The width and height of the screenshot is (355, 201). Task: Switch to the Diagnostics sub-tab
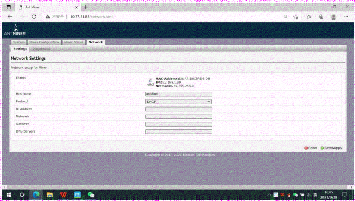tap(41, 49)
